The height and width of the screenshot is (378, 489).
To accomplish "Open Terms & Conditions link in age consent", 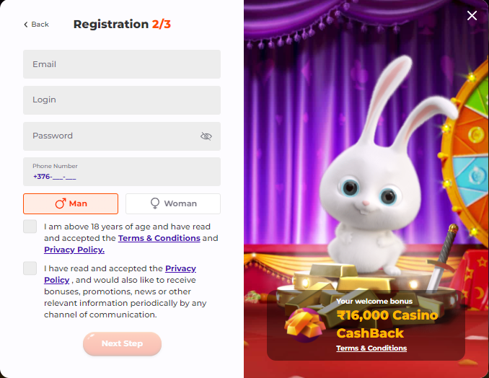I will click(159, 238).
